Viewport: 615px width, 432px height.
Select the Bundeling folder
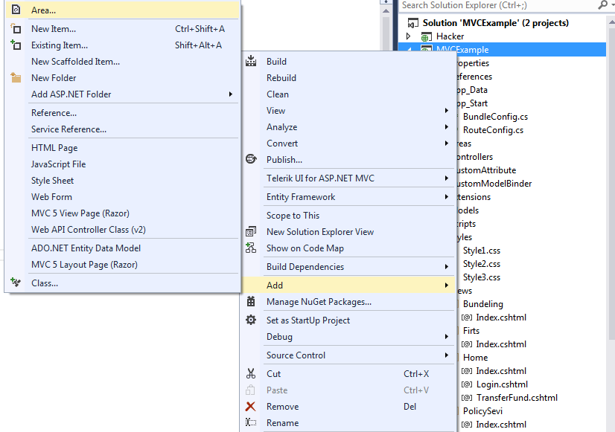coord(482,304)
